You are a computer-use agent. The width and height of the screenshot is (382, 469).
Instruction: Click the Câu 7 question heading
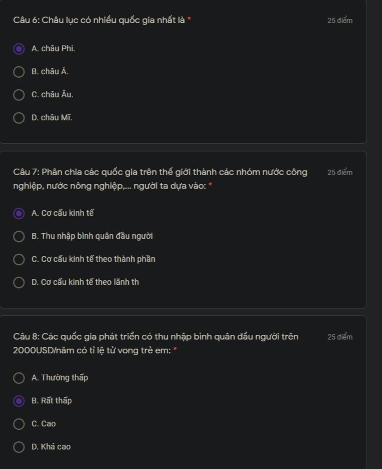pyautogui.click(x=160, y=179)
